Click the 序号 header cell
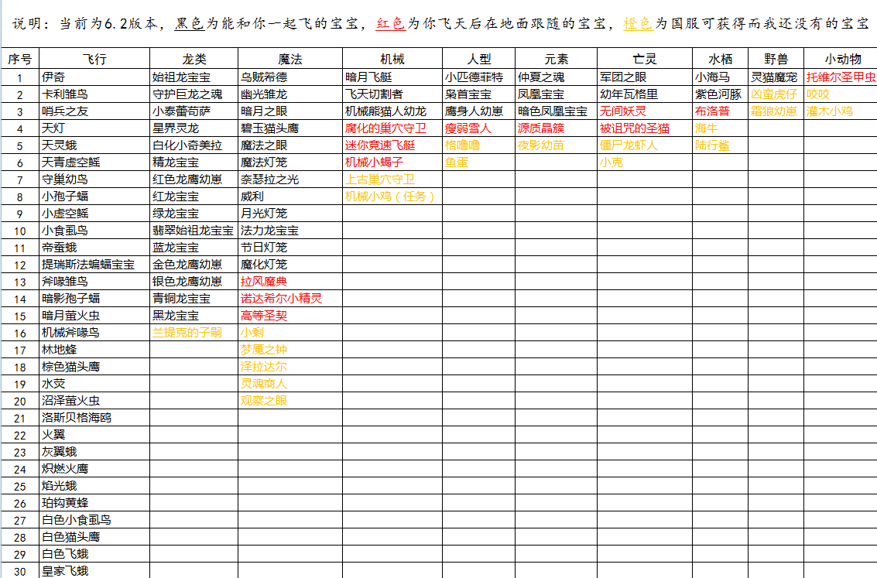 (x=20, y=59)
